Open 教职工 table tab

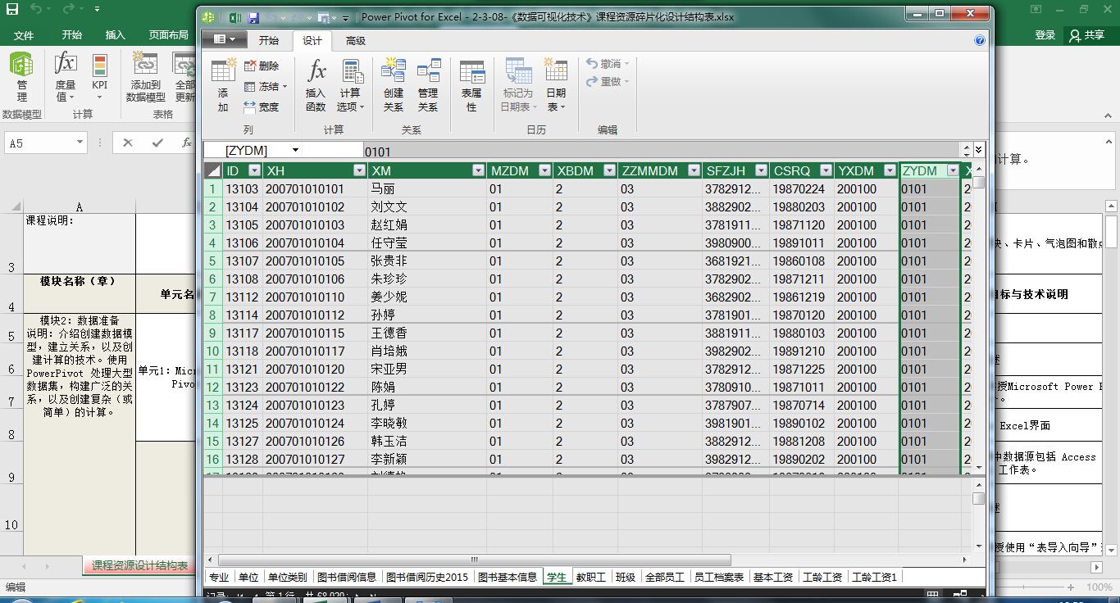(x=590, y=577)
